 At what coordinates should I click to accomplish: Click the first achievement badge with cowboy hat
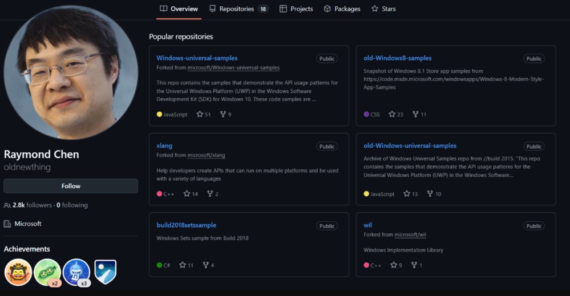[18, 272]
